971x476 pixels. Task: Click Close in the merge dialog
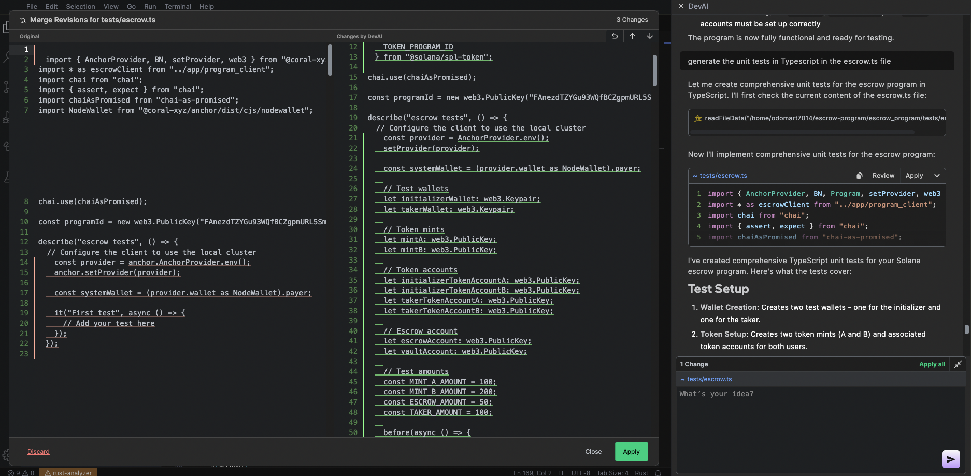tap(593, 452)
